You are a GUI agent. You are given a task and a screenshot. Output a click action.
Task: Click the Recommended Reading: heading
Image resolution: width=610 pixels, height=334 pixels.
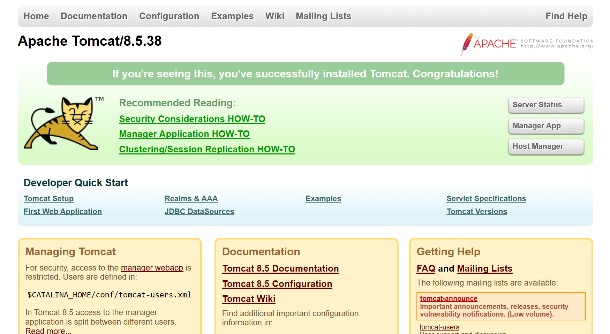pyautogui.click(x=177, y=103)
